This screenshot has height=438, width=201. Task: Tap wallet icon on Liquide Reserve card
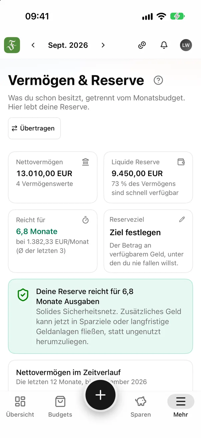pos(181,162)
